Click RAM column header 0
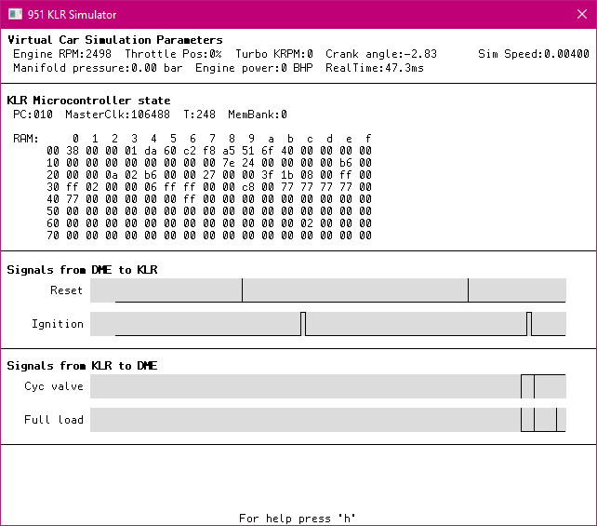 pyautogui.click(x=75, y=139)
